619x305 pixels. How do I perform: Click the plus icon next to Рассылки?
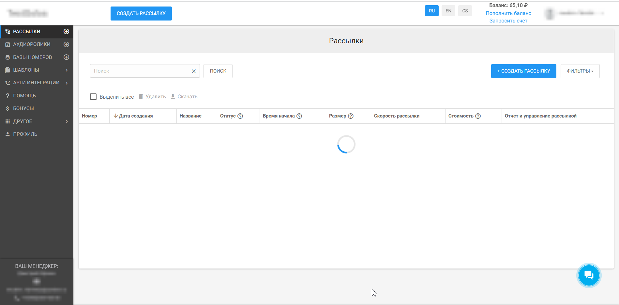tap(66, 32)
